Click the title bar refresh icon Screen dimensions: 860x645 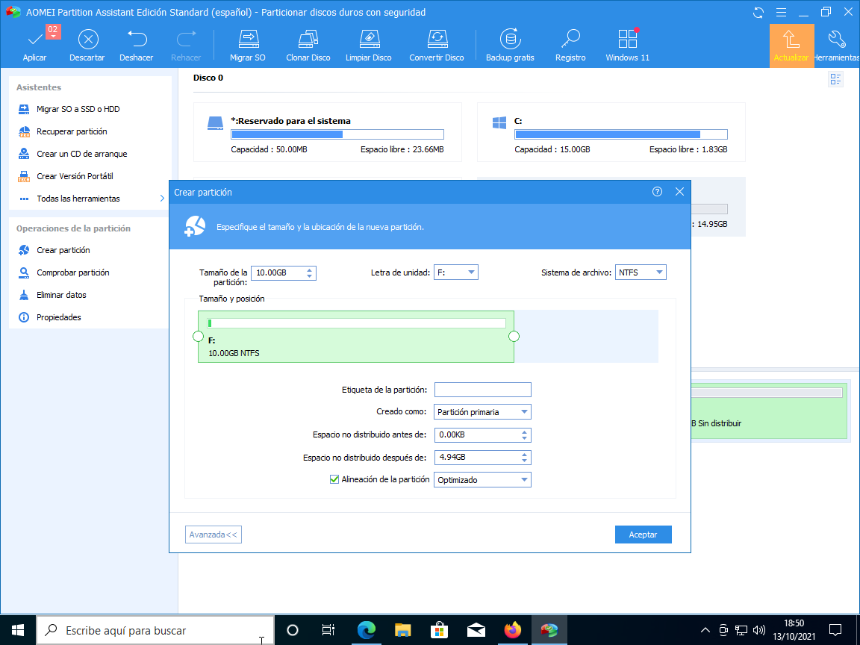tap(758, 12)
